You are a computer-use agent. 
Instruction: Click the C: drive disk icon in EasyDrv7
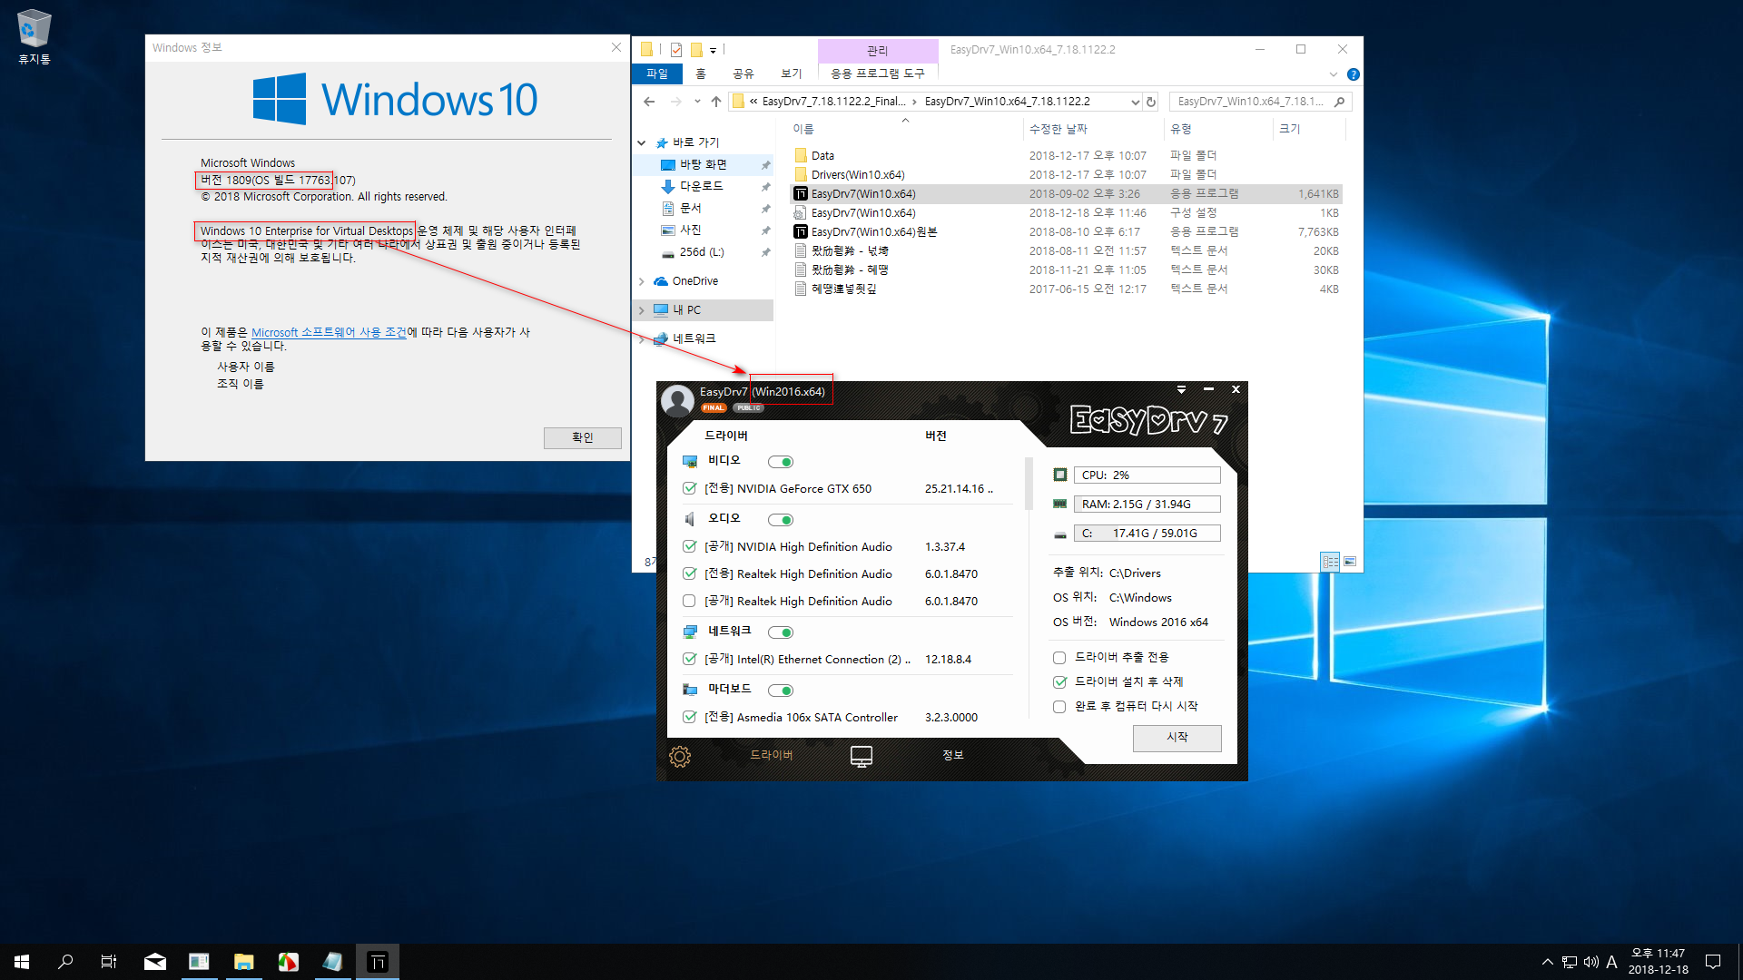pyautogui.click(x=1059, y=534)
